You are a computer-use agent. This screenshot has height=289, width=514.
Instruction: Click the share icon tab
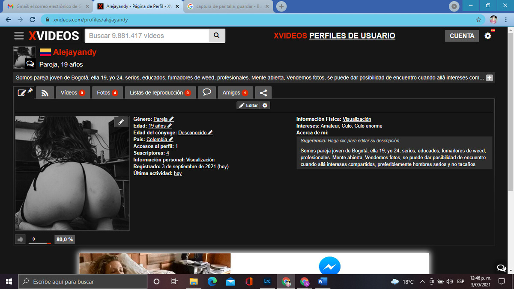tap(263, 93)
